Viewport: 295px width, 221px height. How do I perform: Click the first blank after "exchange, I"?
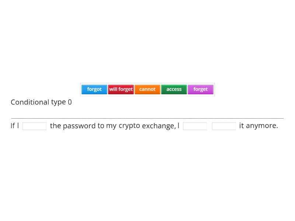[x=195, y=126]
